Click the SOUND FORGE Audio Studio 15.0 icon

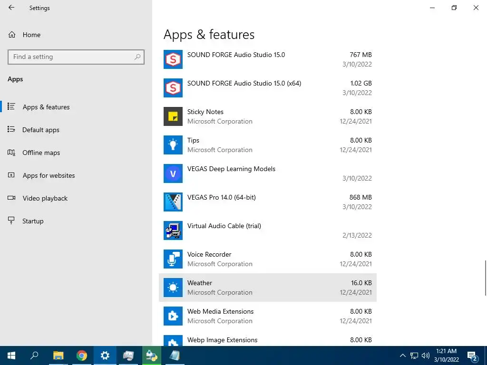click(173, 59)
